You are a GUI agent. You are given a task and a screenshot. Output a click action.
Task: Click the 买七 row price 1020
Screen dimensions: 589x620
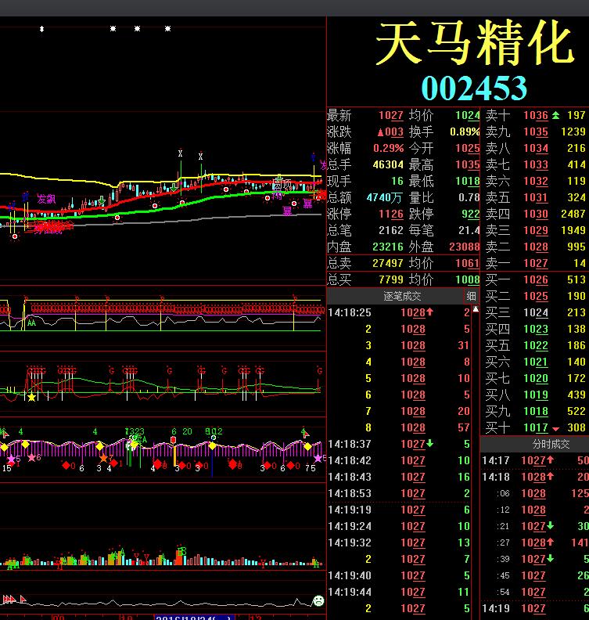point(536,378)
